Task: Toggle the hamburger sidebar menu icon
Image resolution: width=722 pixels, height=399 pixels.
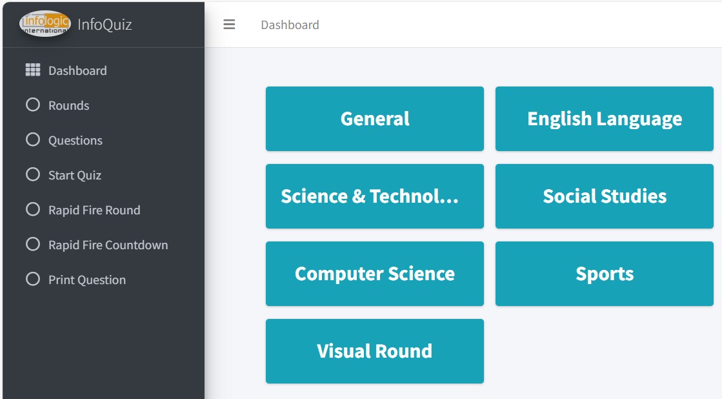Action: 229,25
